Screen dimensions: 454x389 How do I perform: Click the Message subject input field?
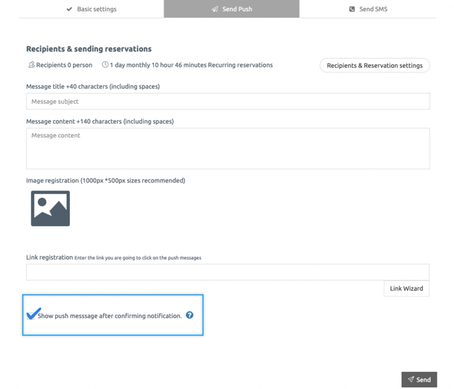228,101
